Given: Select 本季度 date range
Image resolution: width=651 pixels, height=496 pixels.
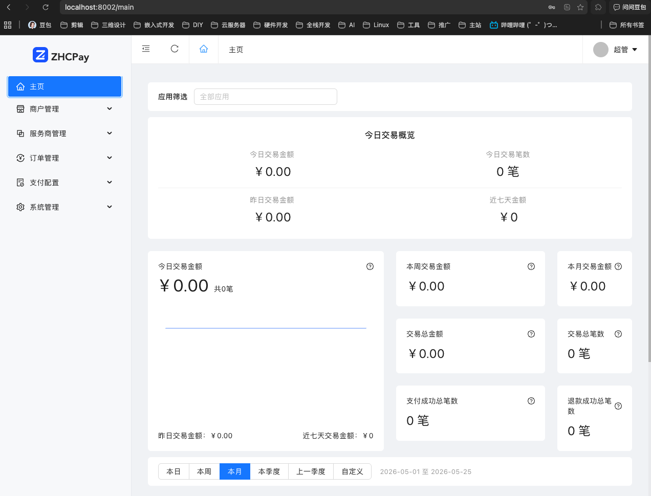Looking at the screenshot, I should tap(269, 471).
